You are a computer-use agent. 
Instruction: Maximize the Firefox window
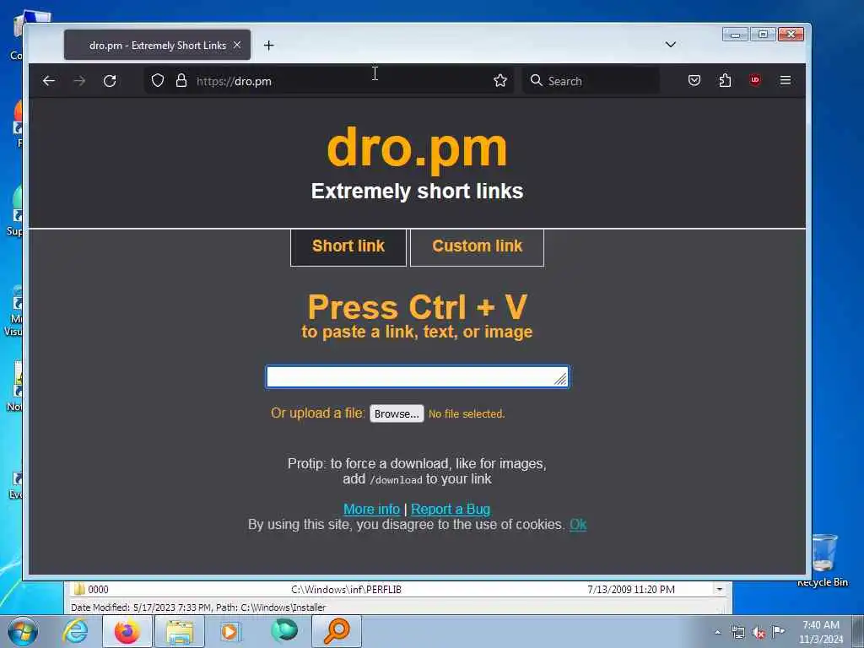point(763,34)
